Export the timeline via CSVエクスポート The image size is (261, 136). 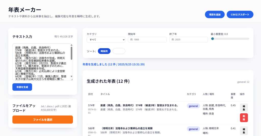coord(240,15)
